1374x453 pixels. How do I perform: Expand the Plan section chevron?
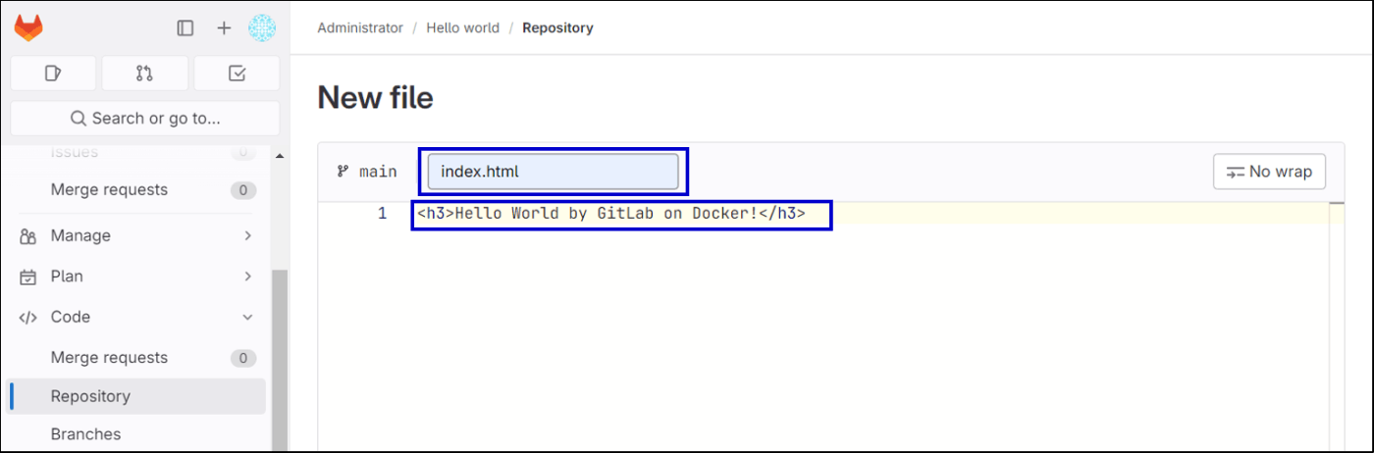click(247, 277)
